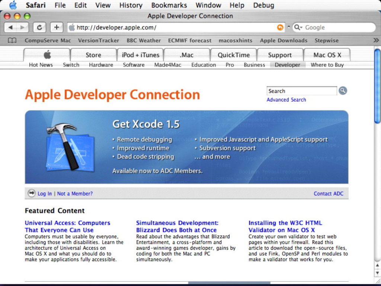
Task: Open the Advanced Search link
Action: click(286, 99)
